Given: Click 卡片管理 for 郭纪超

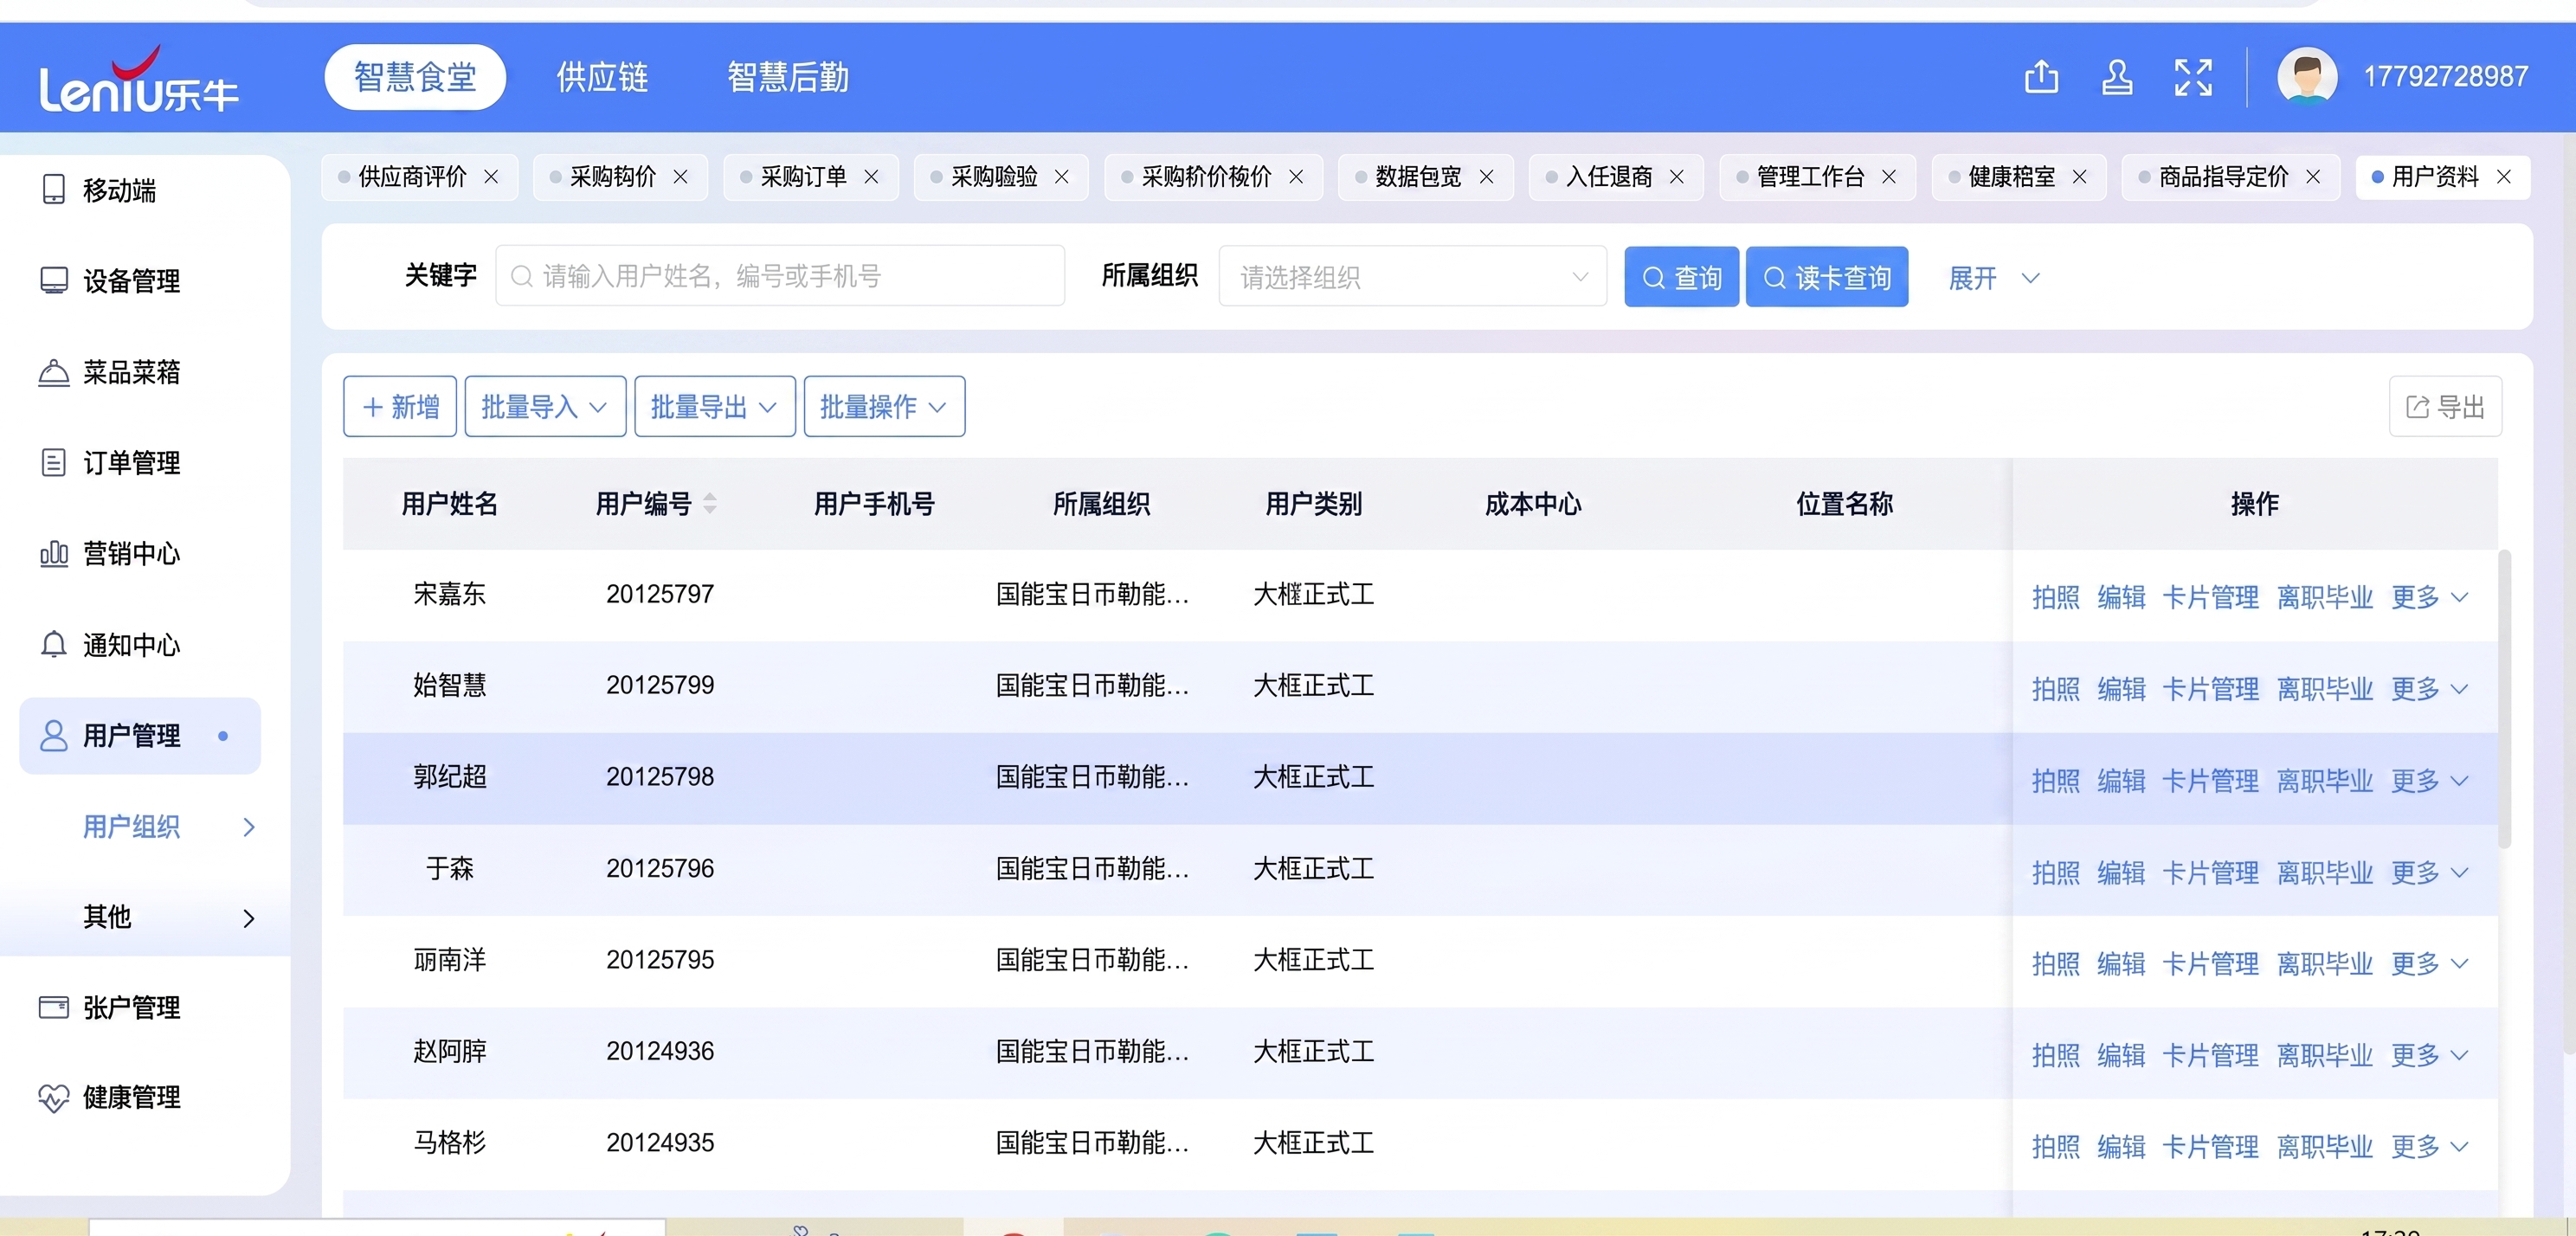Looking at the screenshot, I should (2210, 780).
